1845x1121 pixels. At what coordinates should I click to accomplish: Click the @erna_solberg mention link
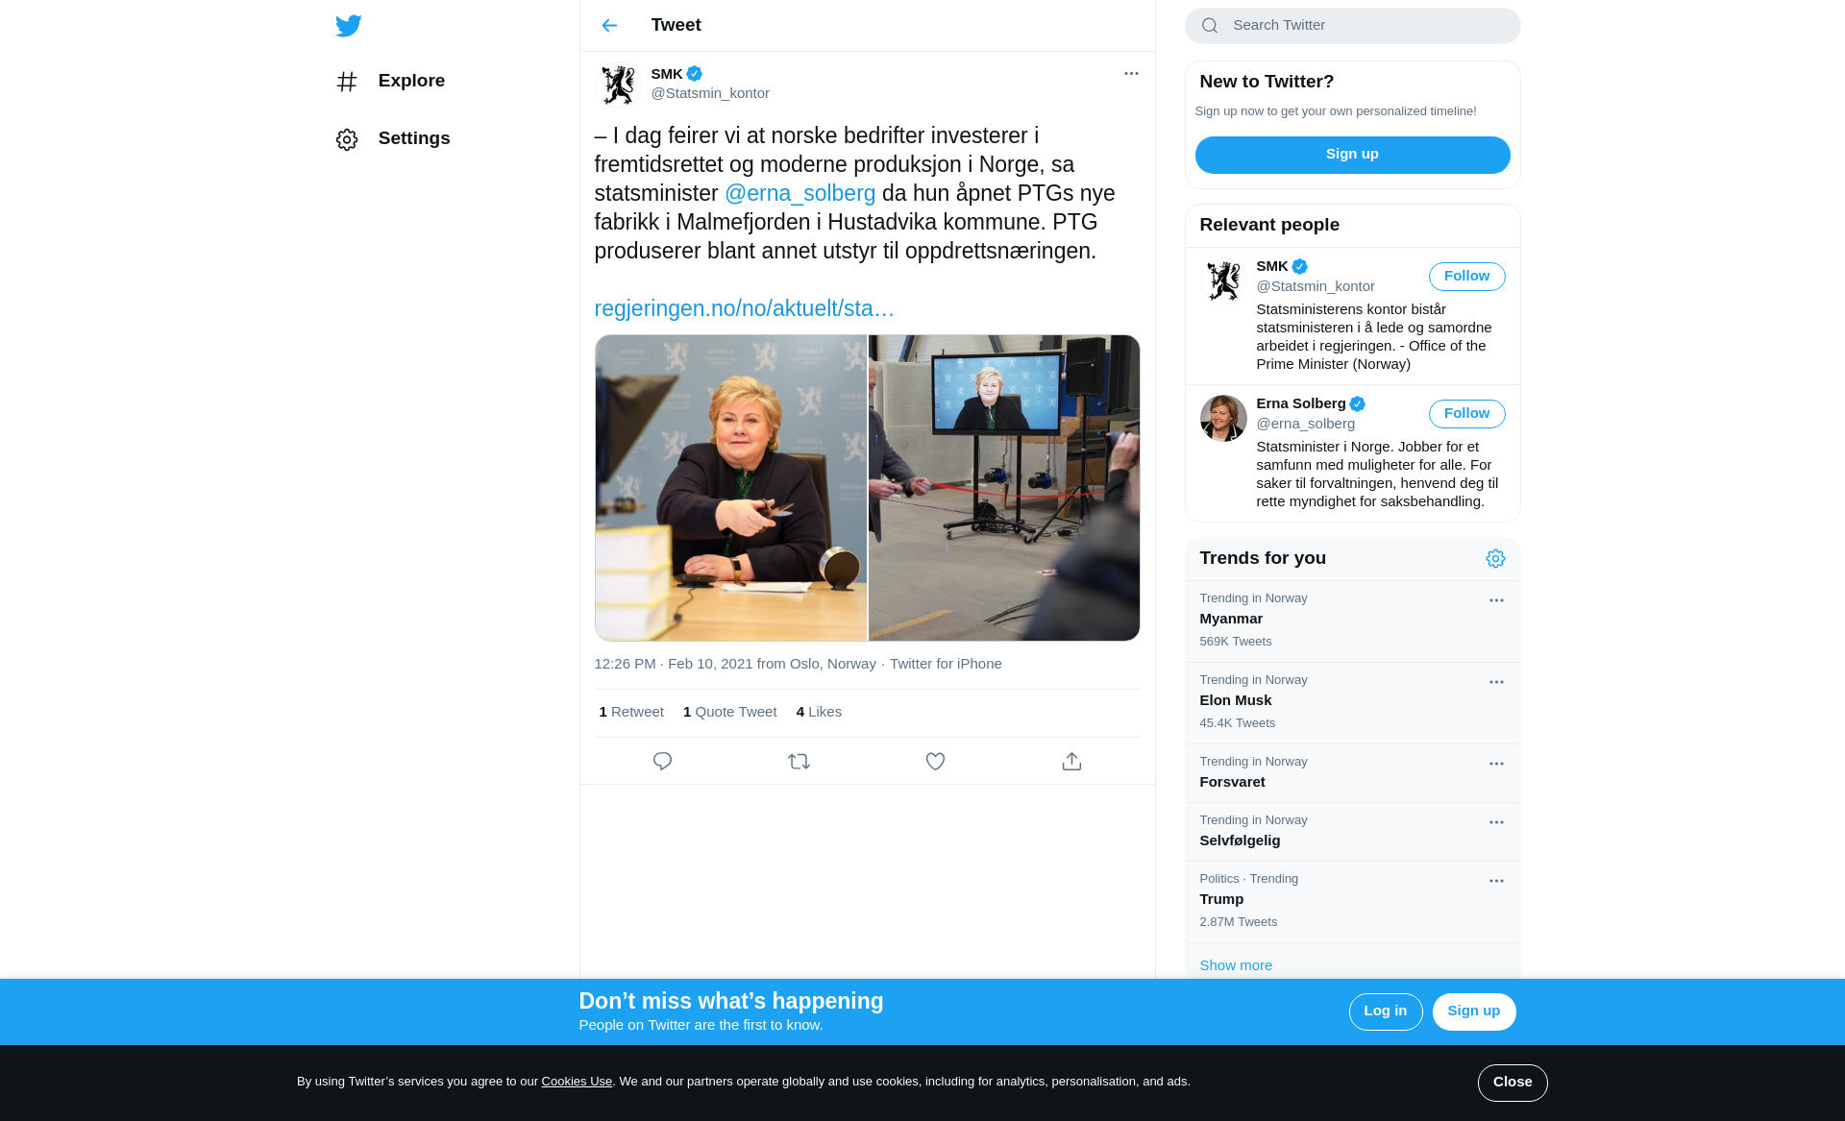pos(799,194)
